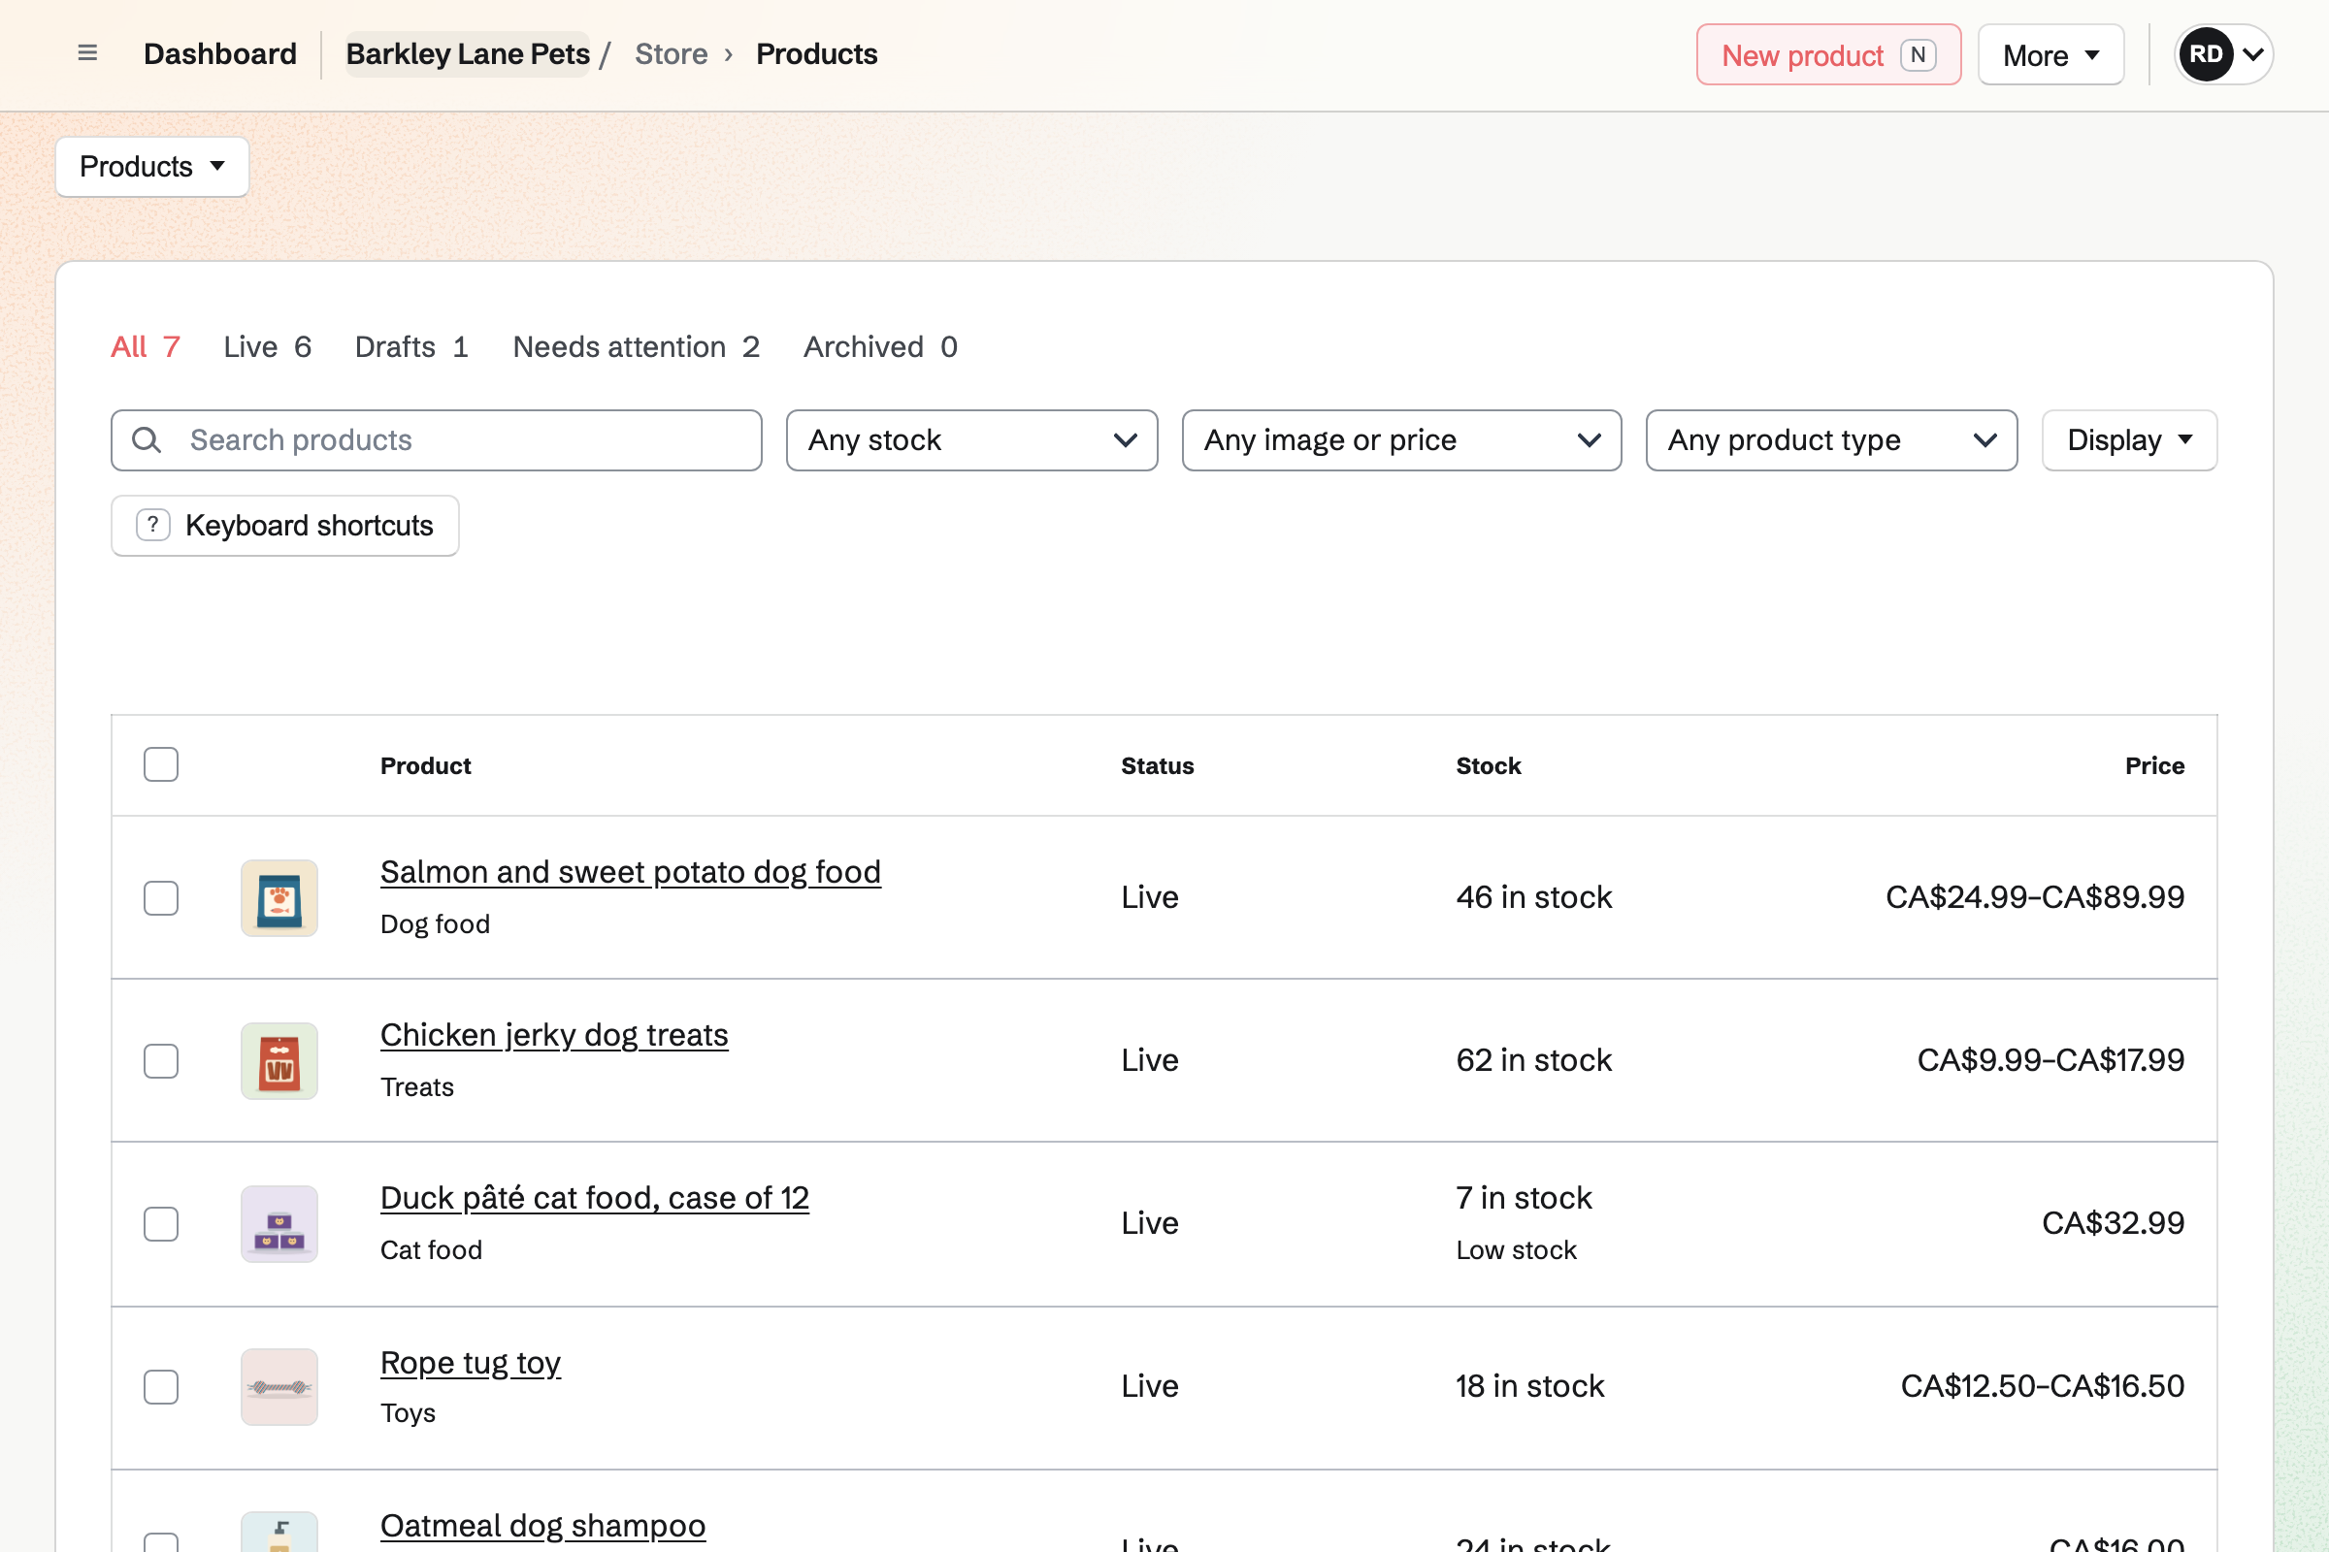The width and height of the screenshot is (2329, 1552).
Task: Go to the Dashboard link
Action: click(x=220, y=53)
